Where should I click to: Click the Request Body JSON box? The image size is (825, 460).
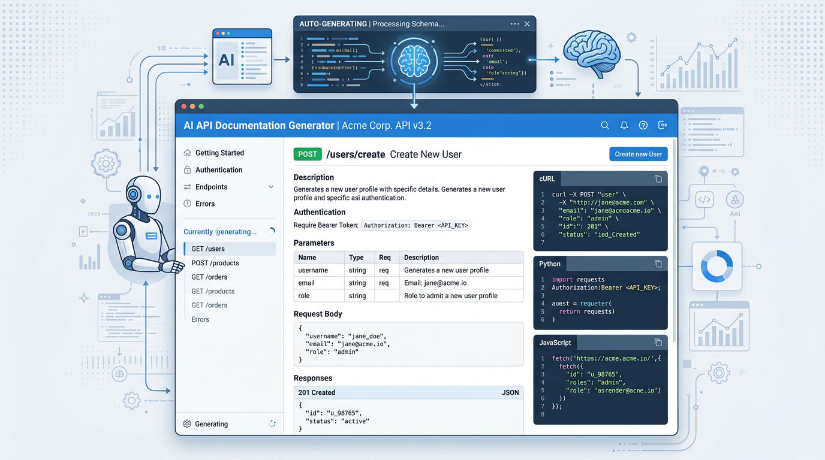tap(408, 344)
